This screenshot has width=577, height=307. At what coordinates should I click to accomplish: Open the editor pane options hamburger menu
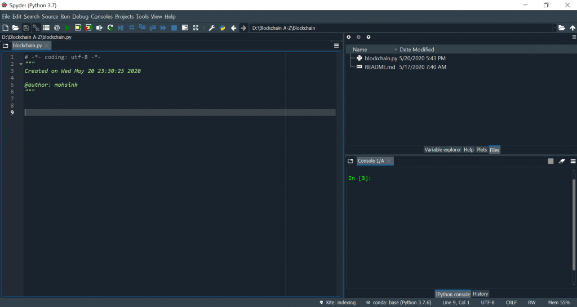tap(336, 46)
